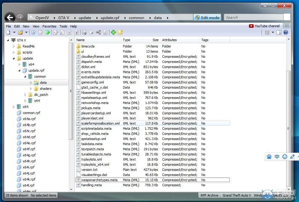Toggle Edit mode on
This screenshot has width=299, height=202.
207,18
